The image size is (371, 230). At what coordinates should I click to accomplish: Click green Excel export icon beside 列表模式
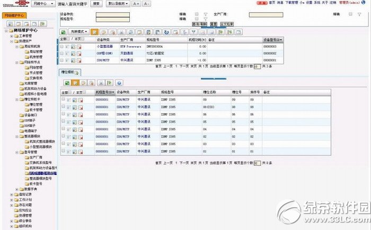click(x=63, y=32)
